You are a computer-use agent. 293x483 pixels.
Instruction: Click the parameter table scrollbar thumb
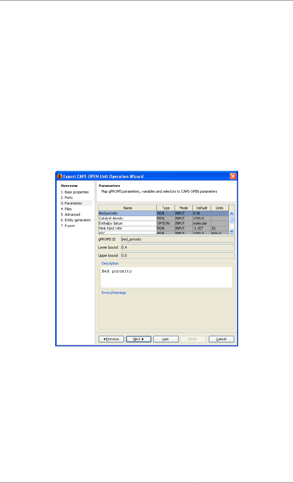click(x=232, y=219)
